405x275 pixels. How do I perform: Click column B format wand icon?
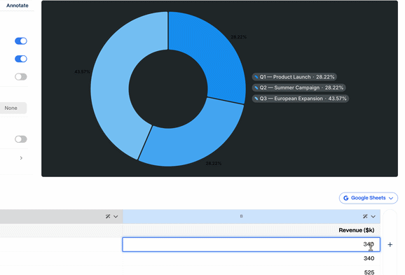[365, 216]
